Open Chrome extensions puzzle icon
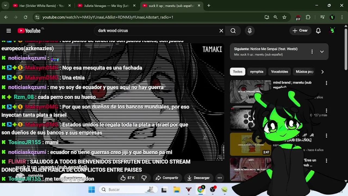The image size is (348, 196). tap(308, 17)
